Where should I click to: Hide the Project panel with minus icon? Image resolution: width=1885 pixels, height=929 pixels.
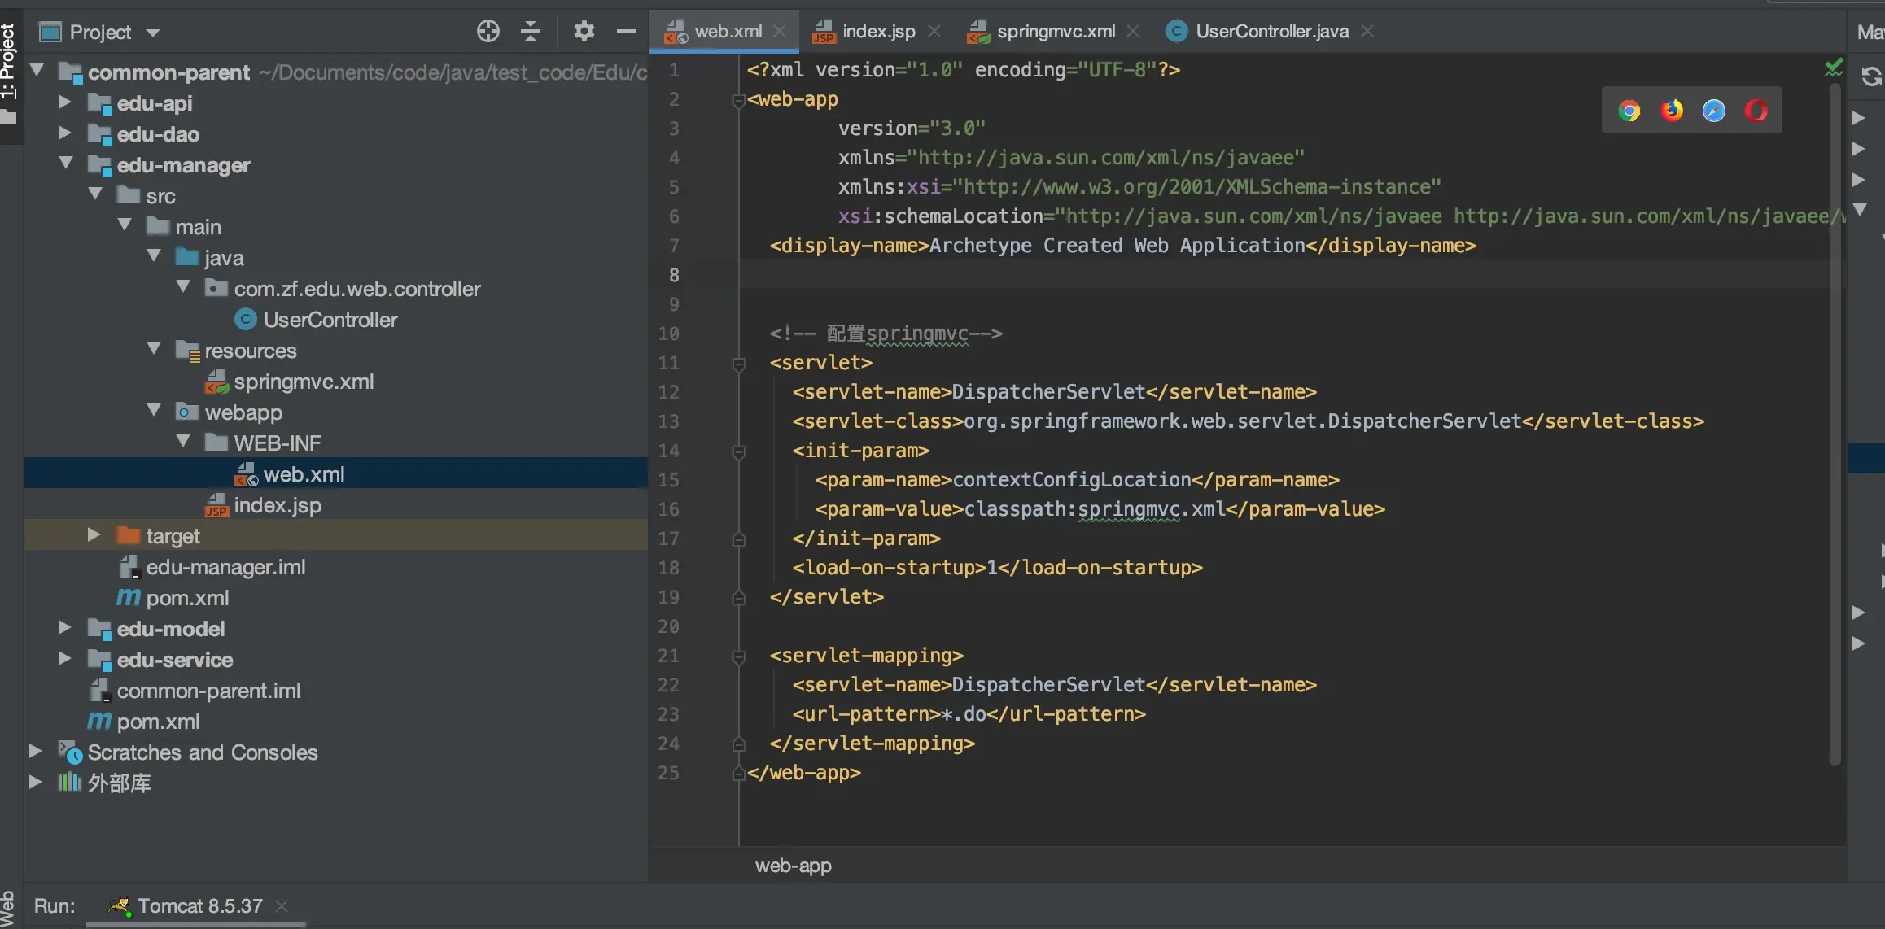point(626,32)
